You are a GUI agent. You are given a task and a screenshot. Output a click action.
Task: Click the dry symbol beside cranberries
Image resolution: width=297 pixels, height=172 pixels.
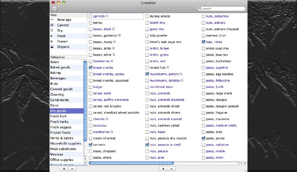click(x=112, y=131)
